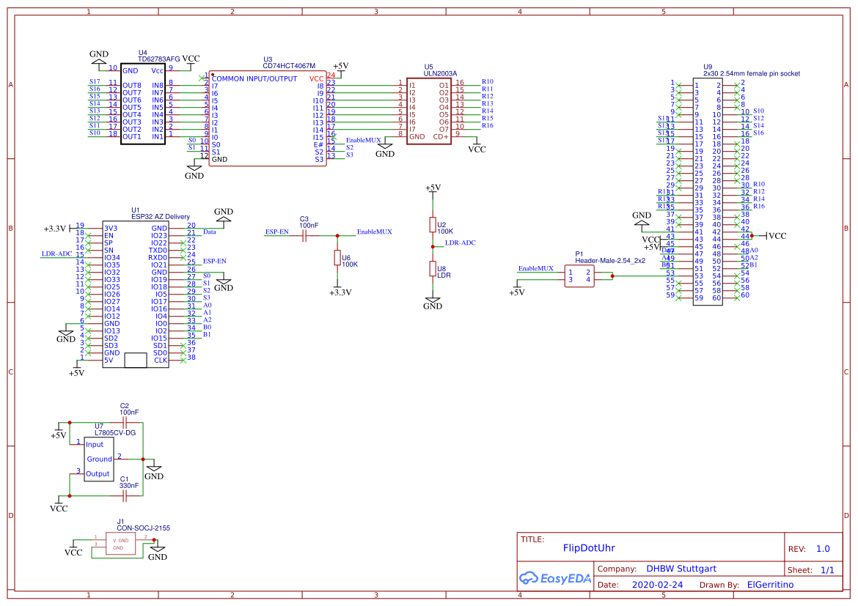The height and width of the screenshot is (606, 858).
Task: Select the CON-SOCJ-2155 power jack symbol J1
Action: [x=121, y=544]
